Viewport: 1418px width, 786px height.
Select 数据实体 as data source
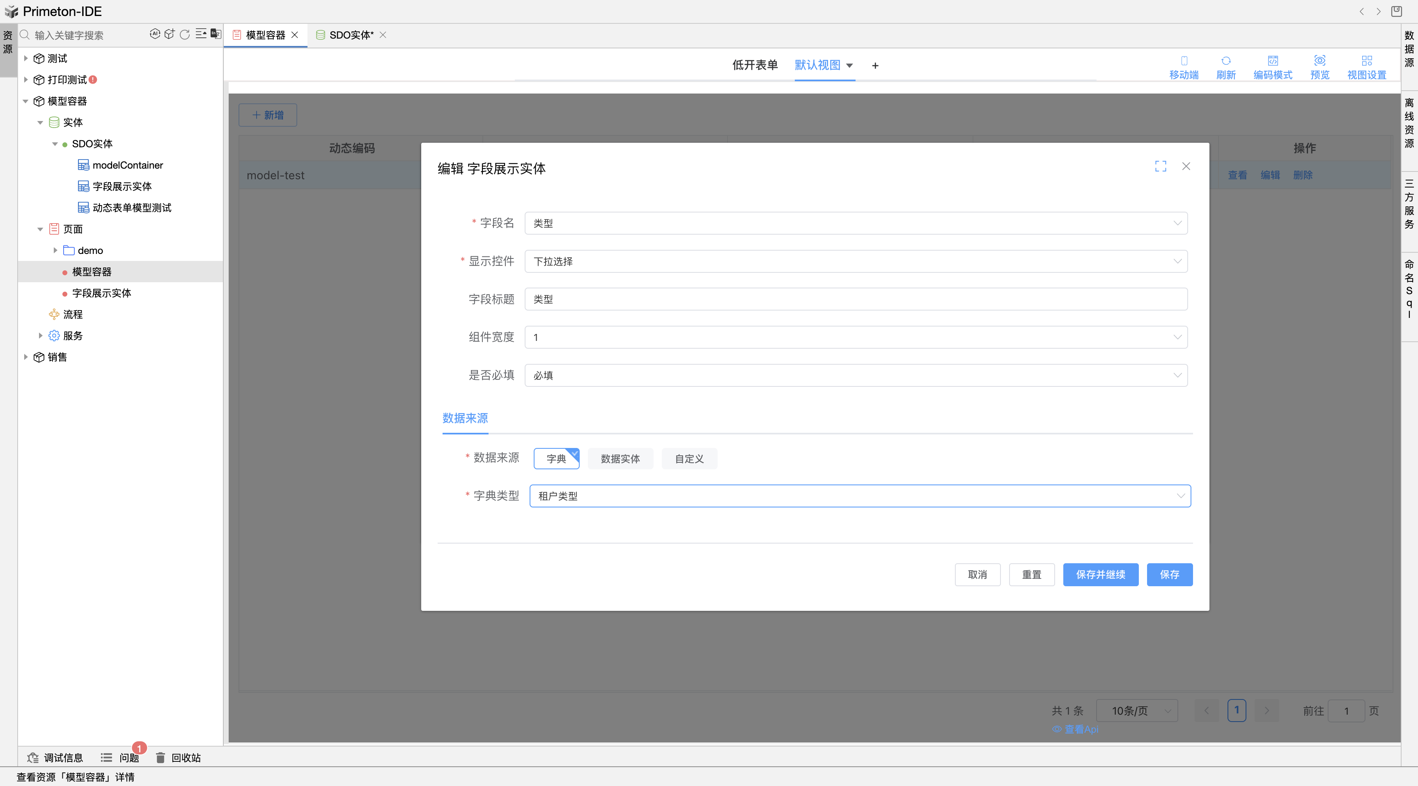620,458
